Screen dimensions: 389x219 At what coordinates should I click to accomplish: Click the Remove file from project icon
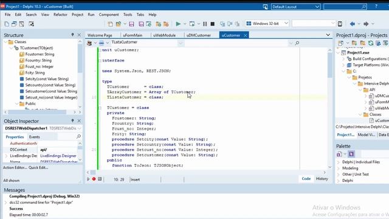pyautogui.click(x=166, y=24)
